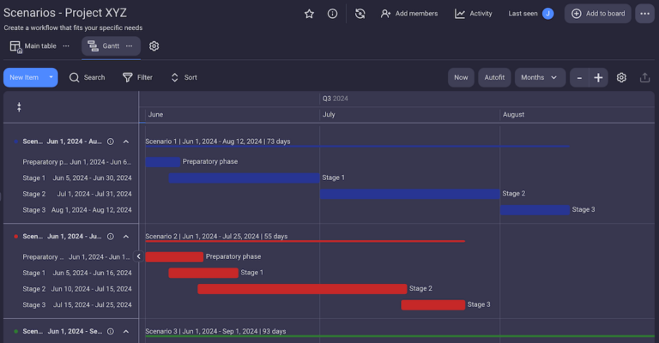Zoom out with the minus button
Screen dimensions: 659x343
[x=580, y=77]
